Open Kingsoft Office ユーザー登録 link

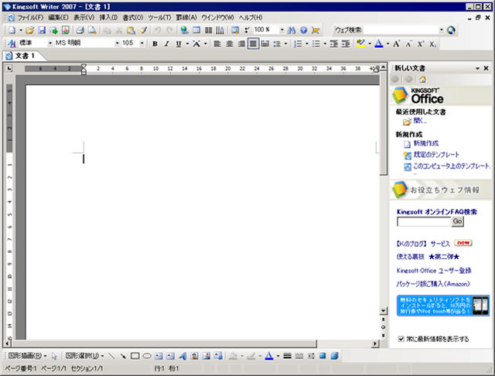(434, 271)
